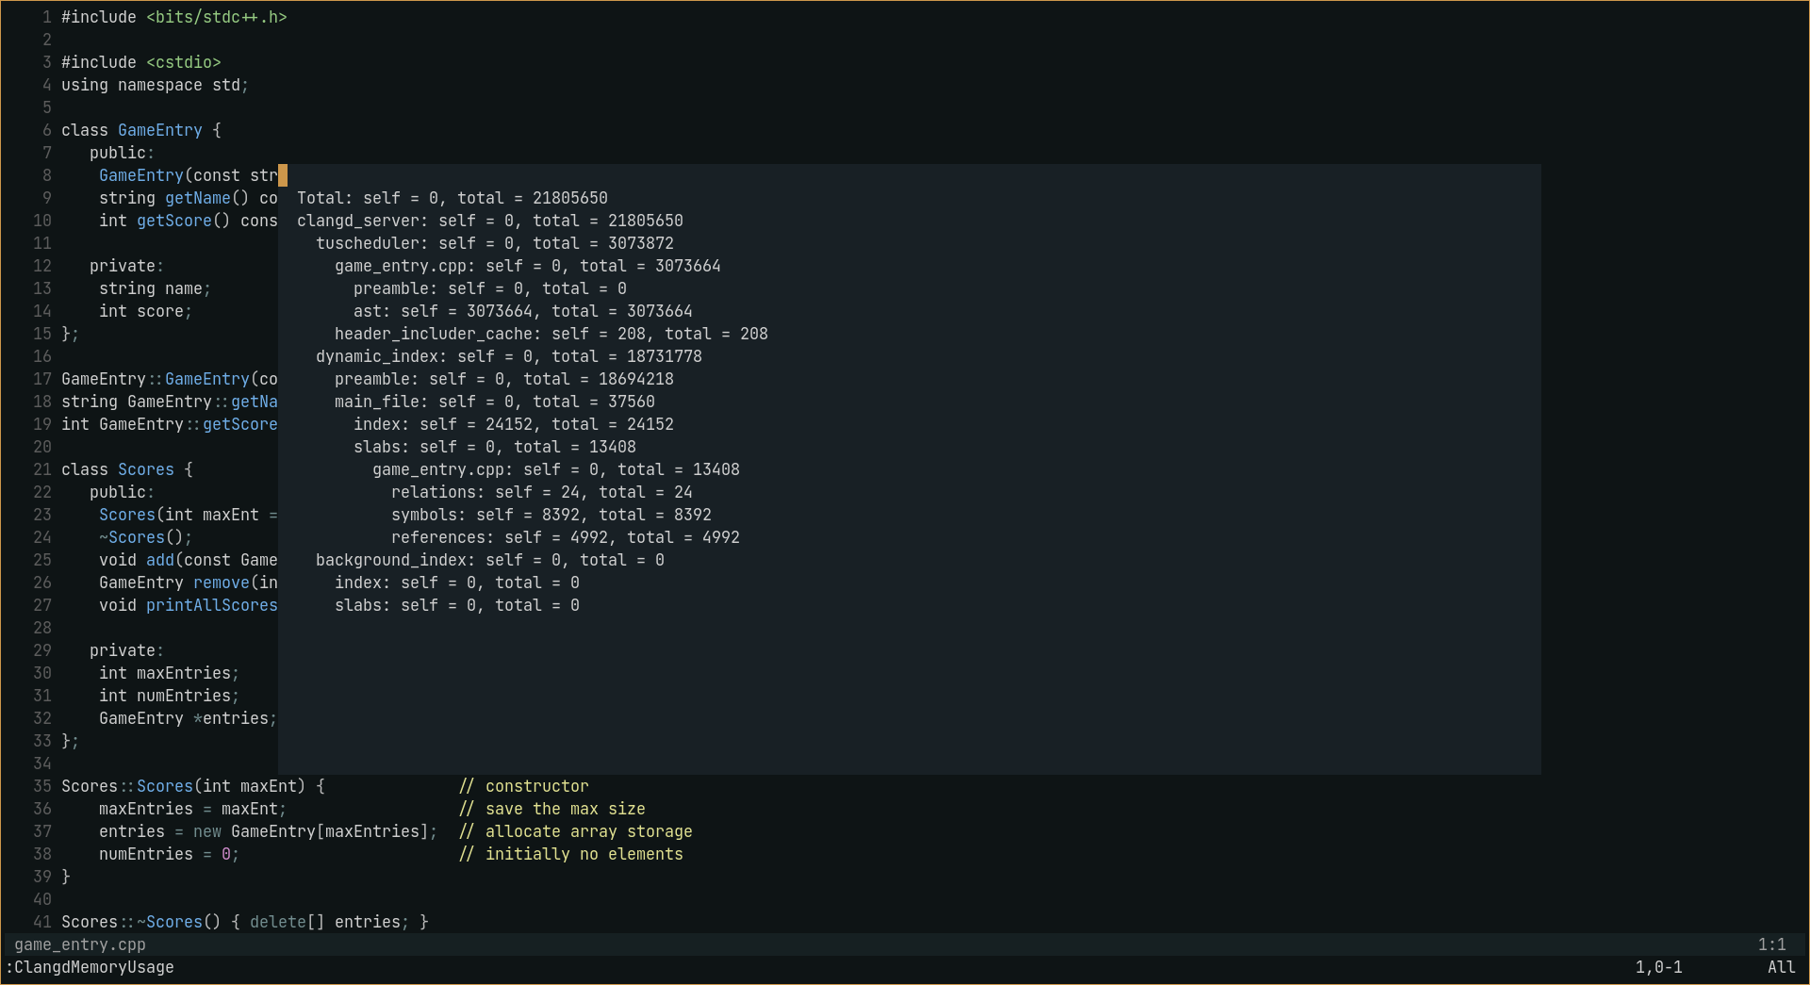Click the dynamic_index row in the popup
Viewport: 1810px width, 985px height.
pos(508,356)
